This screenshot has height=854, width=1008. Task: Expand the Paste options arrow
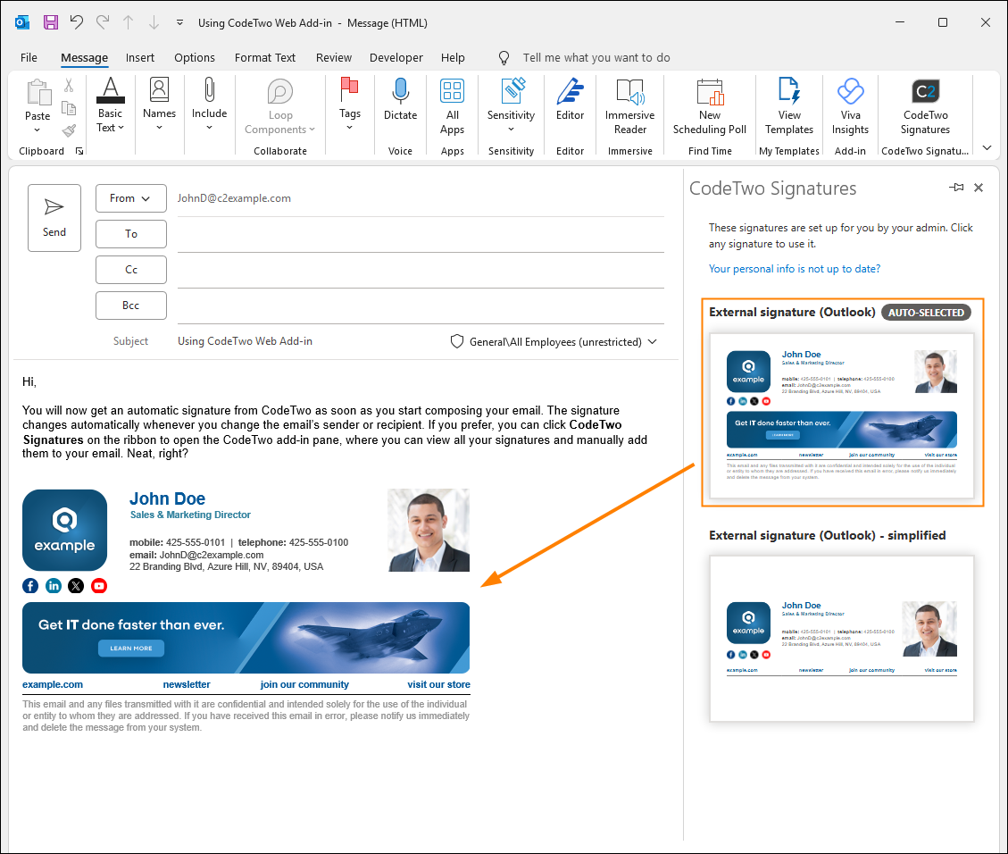pos(37,130)
